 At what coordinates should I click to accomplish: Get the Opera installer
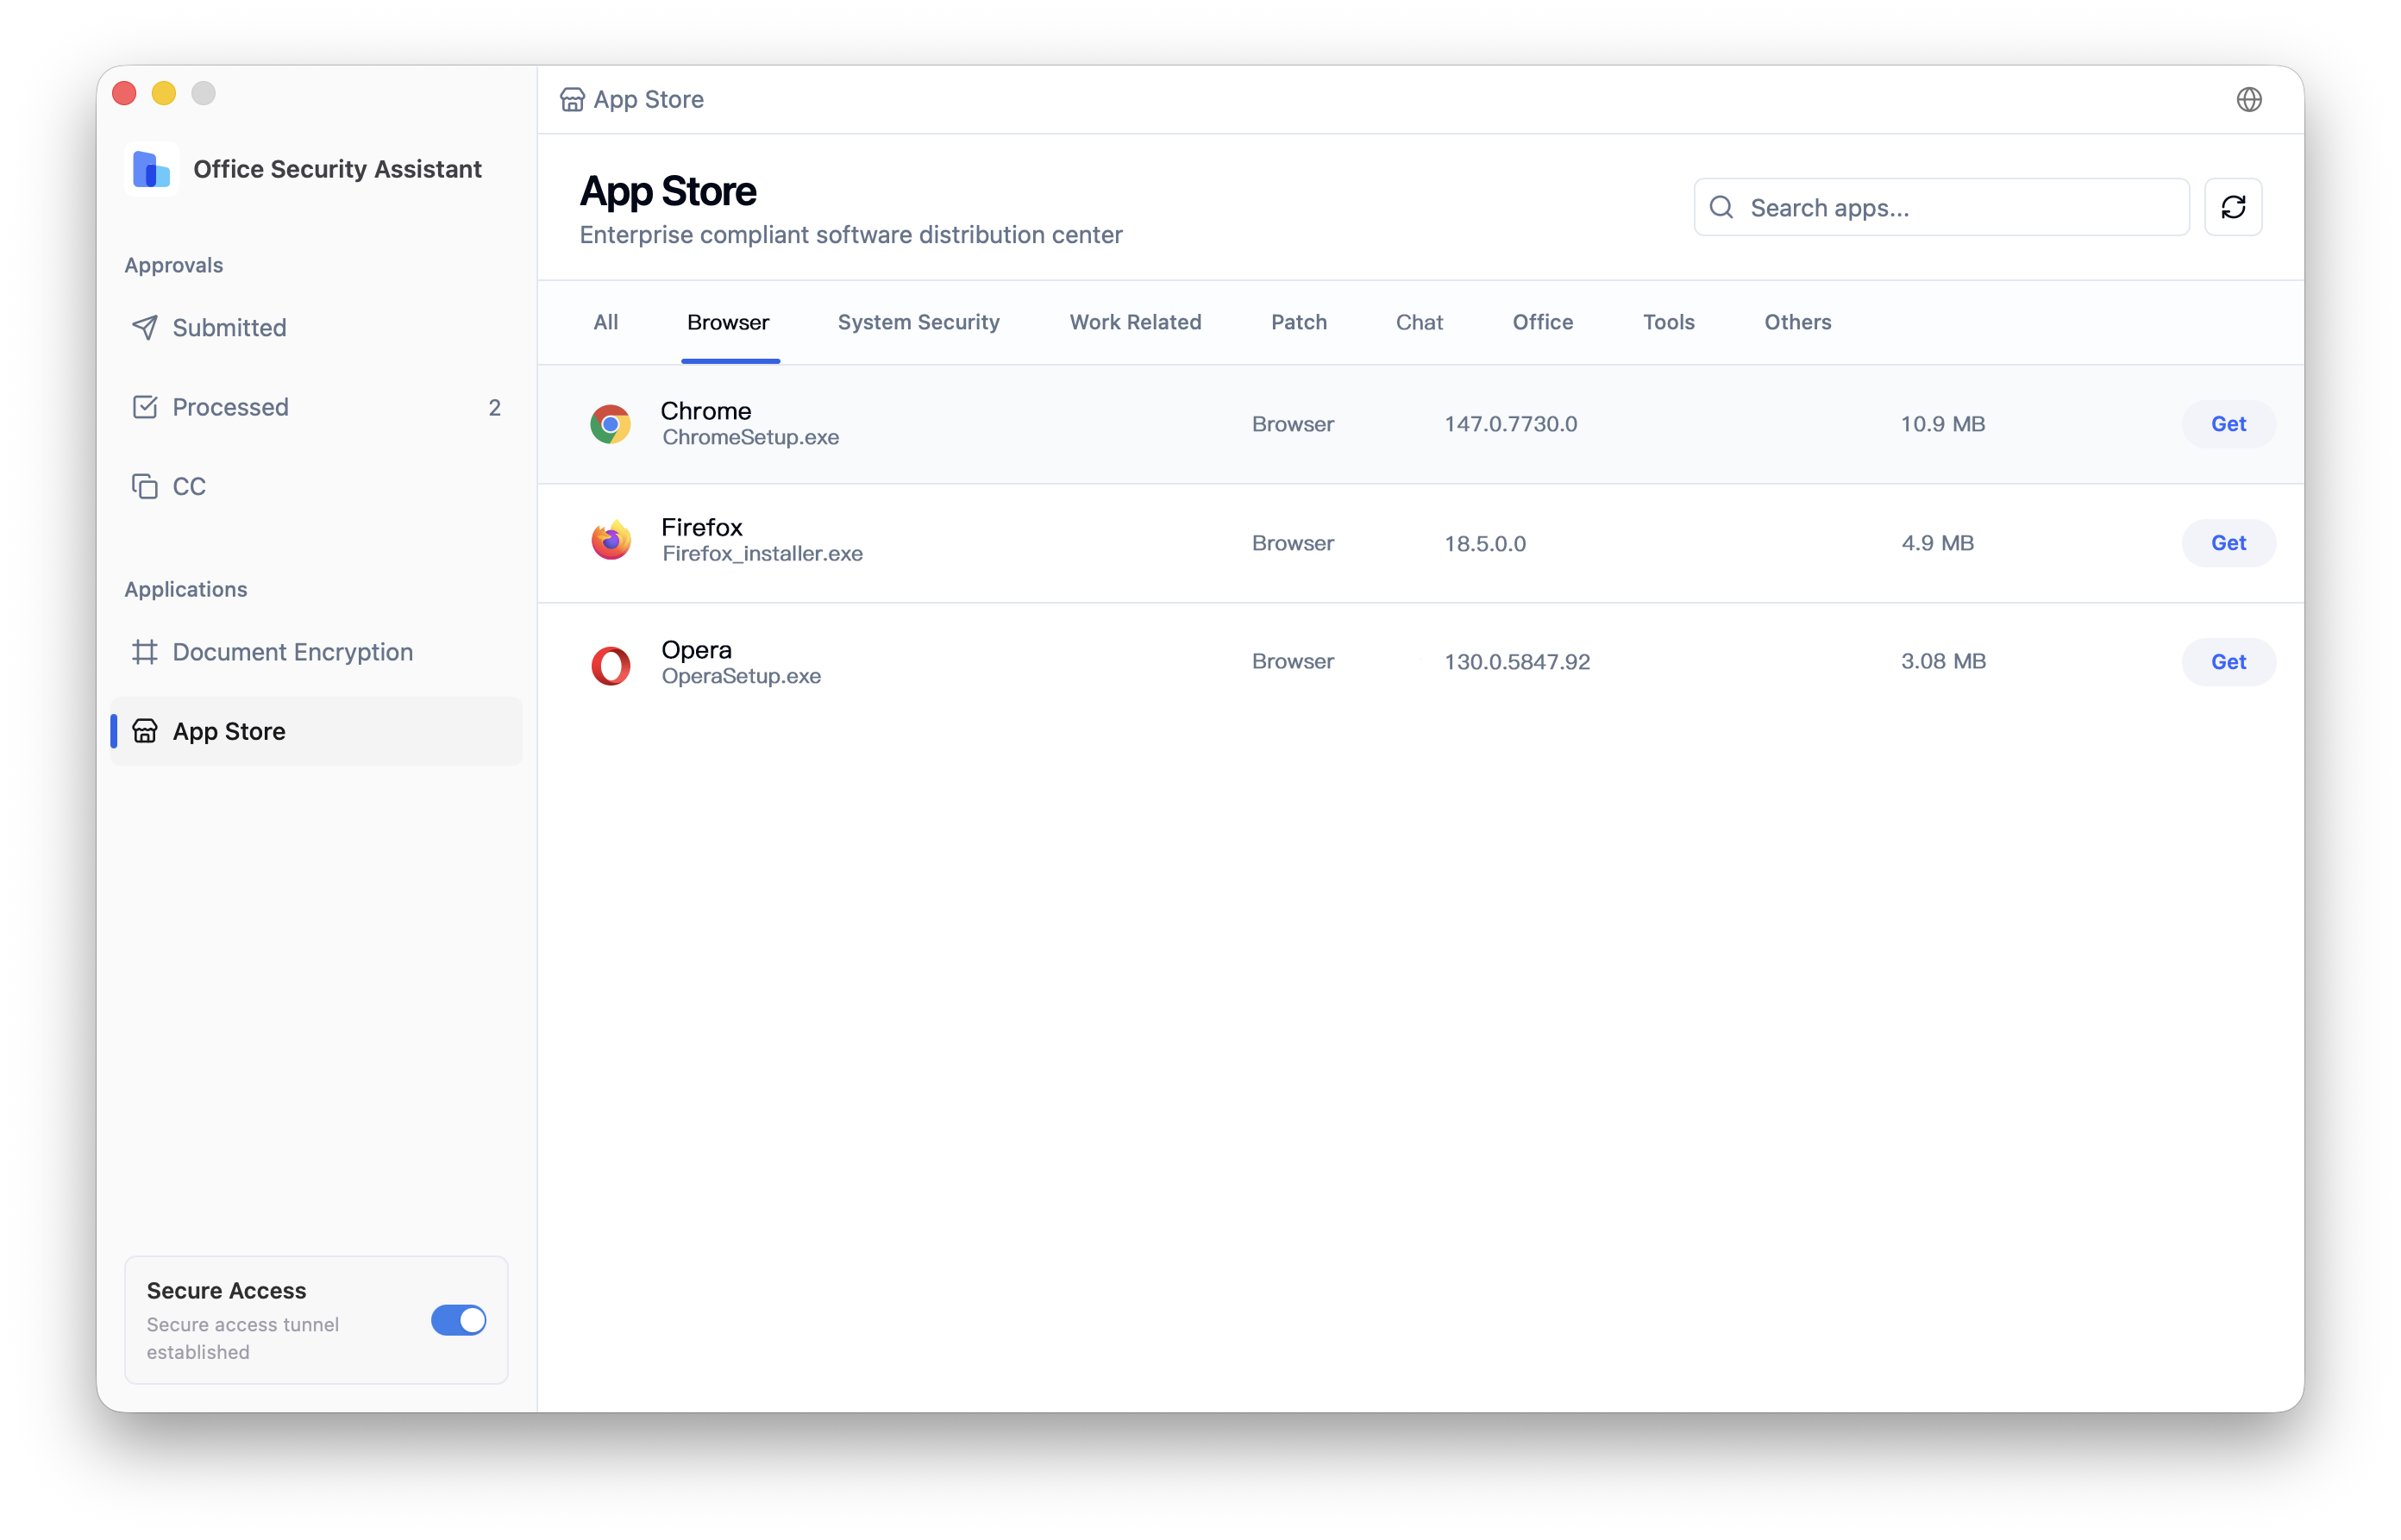(2227, 661)
